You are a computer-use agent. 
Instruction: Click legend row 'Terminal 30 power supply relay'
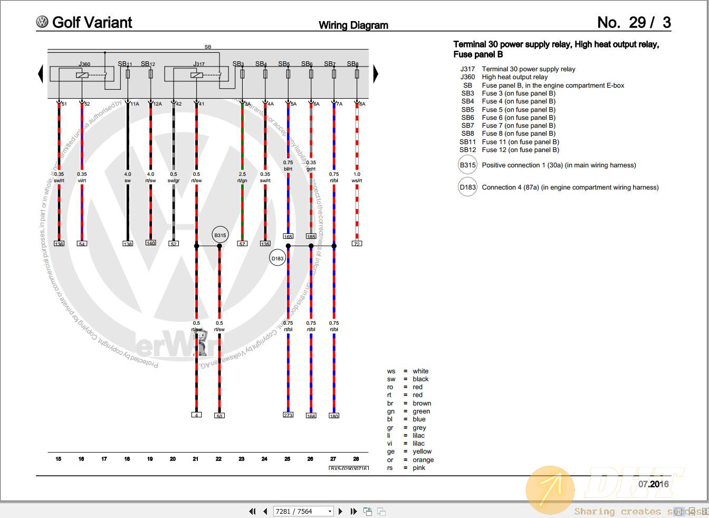click(518, 69)
